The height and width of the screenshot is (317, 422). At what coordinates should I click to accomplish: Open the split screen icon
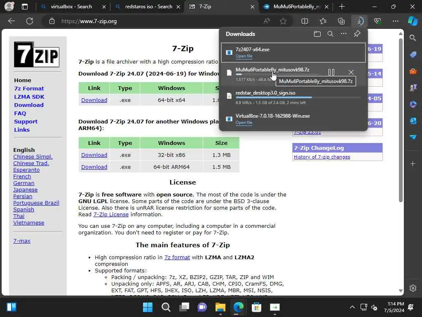tap(305, 21)
